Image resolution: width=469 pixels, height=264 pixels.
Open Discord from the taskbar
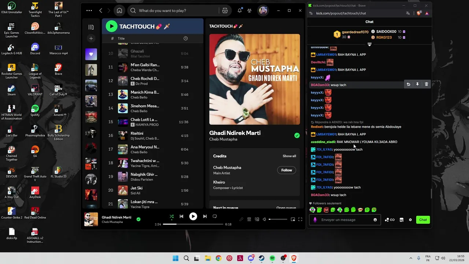point(251,258)
